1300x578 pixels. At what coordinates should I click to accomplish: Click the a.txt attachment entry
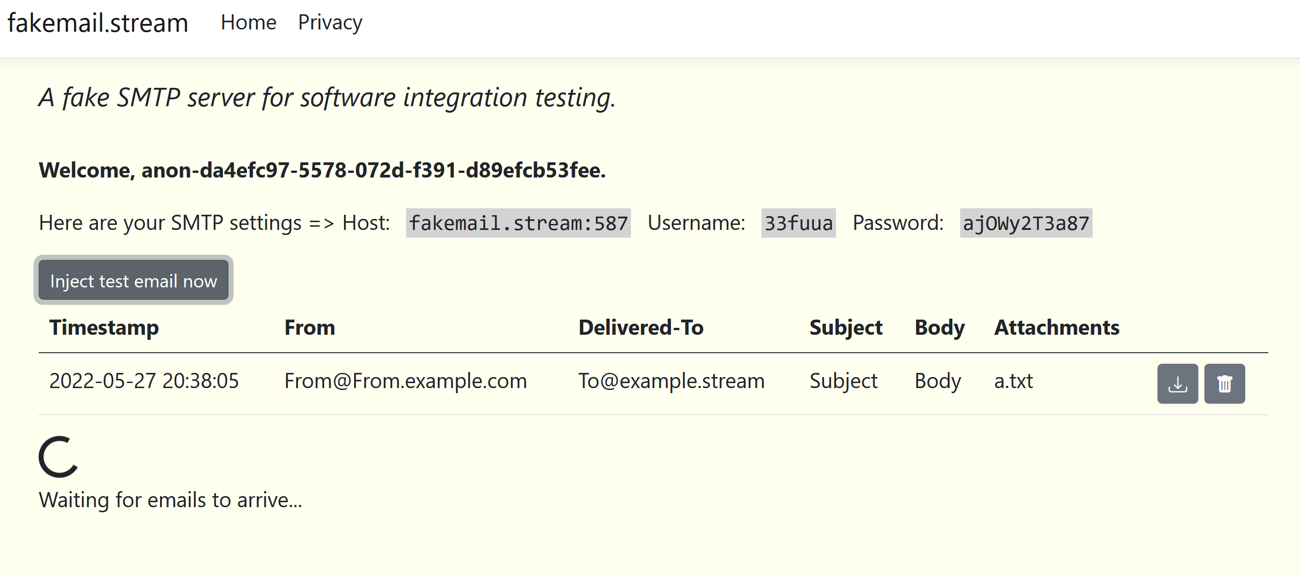[x=1013, y=381]
